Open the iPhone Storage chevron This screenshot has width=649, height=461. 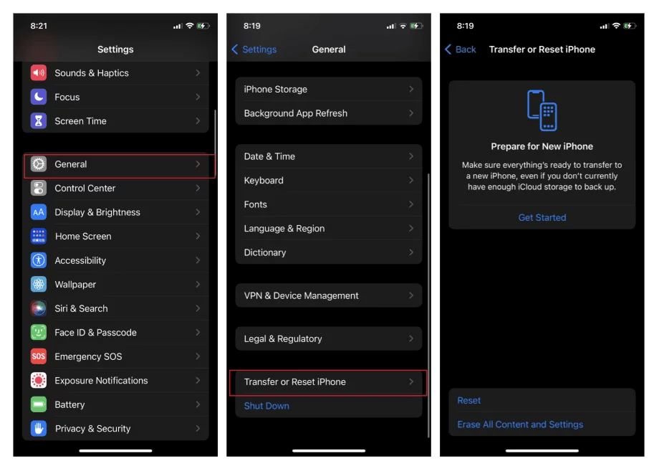coord(411,89)
